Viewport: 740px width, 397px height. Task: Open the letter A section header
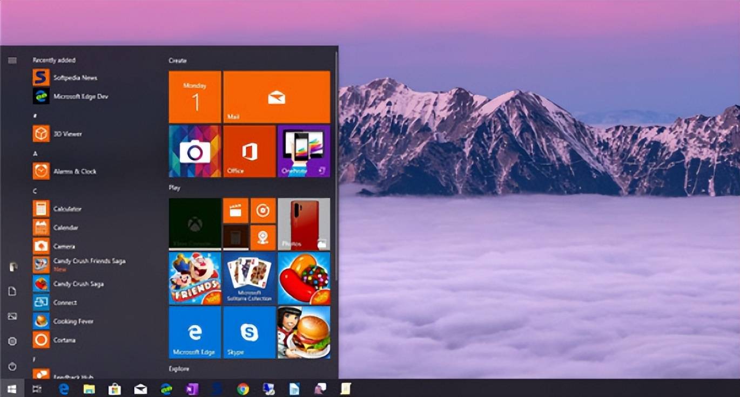(x=35, y=153)
